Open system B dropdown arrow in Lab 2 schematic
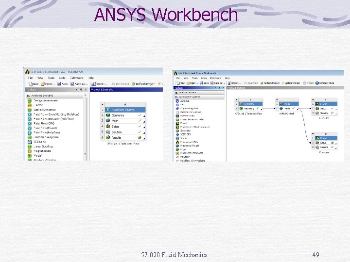Screen dimensions: 350x262 click(277, 99)
